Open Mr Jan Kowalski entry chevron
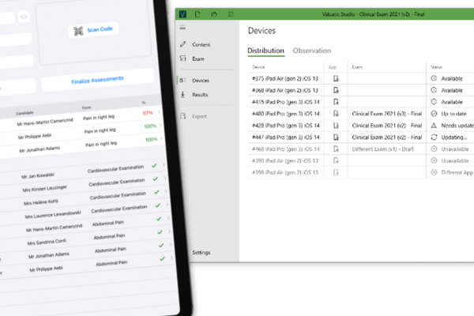This screenshot has width=474, height=316. point(164,165)
